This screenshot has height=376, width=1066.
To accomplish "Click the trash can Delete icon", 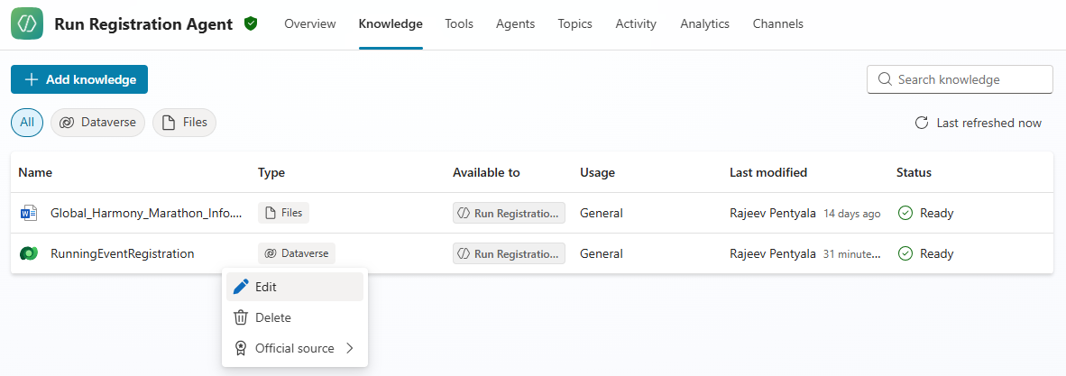I will [241, 317].
